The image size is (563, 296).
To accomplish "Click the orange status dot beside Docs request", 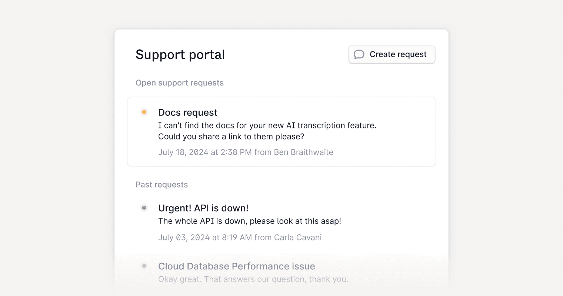I will pyautogui.click(x=144, y=112).
